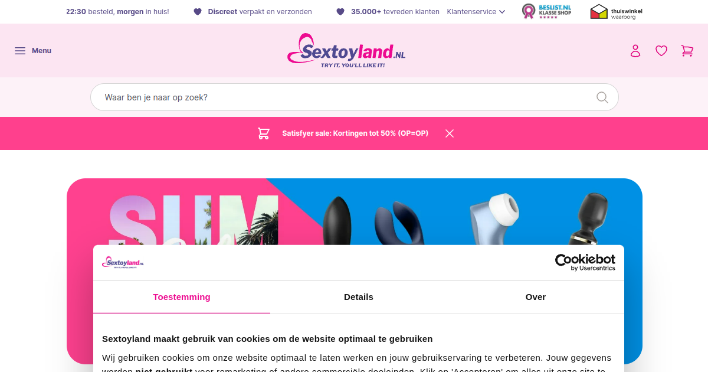Click the Menu text label
Screen dimensions: 708x372
(41, 51)
